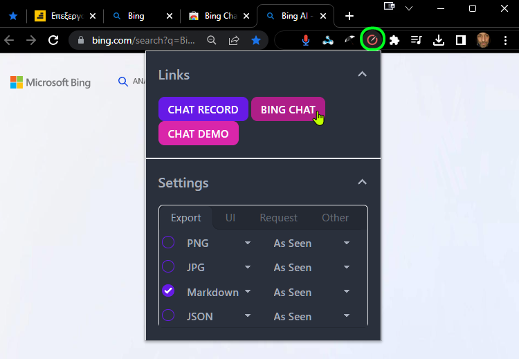
Task: Click the bookmarks star at tab strip start
Action: [x=13, y=16]
